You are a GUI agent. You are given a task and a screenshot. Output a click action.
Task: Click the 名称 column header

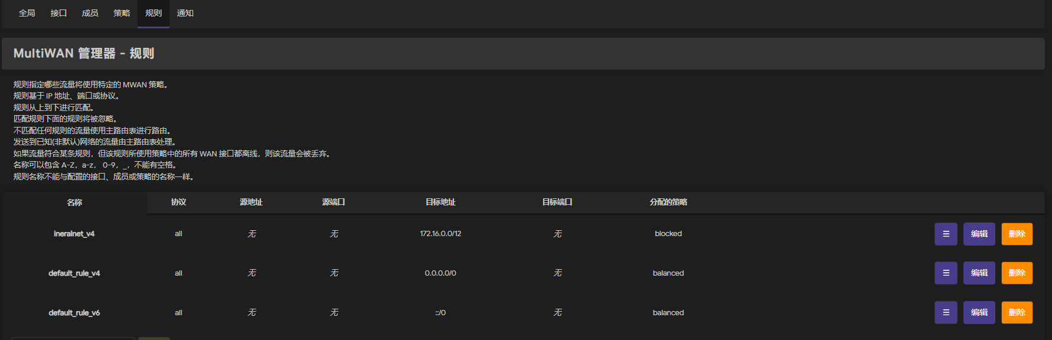click(x=74, y=202)
